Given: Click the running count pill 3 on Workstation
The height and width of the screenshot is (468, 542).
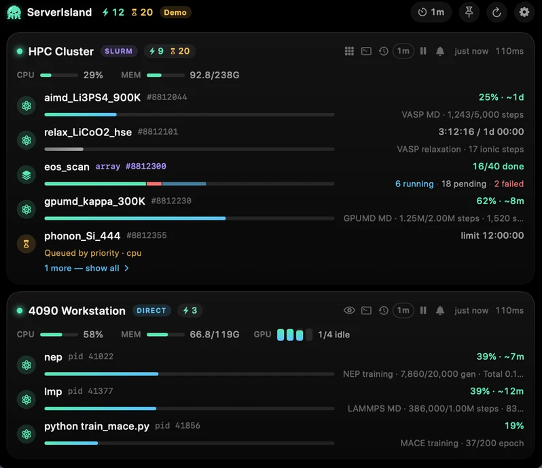Looking at the screenshot, I should (189, 310).
